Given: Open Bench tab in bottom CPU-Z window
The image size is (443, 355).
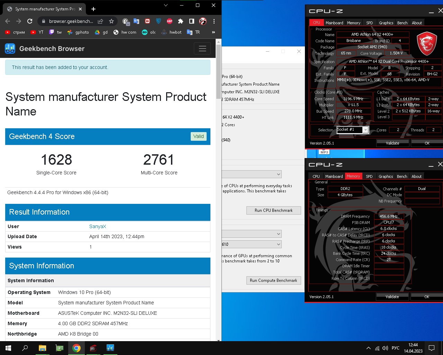Looking at the screenshot, I should click(x=402, y=176).
